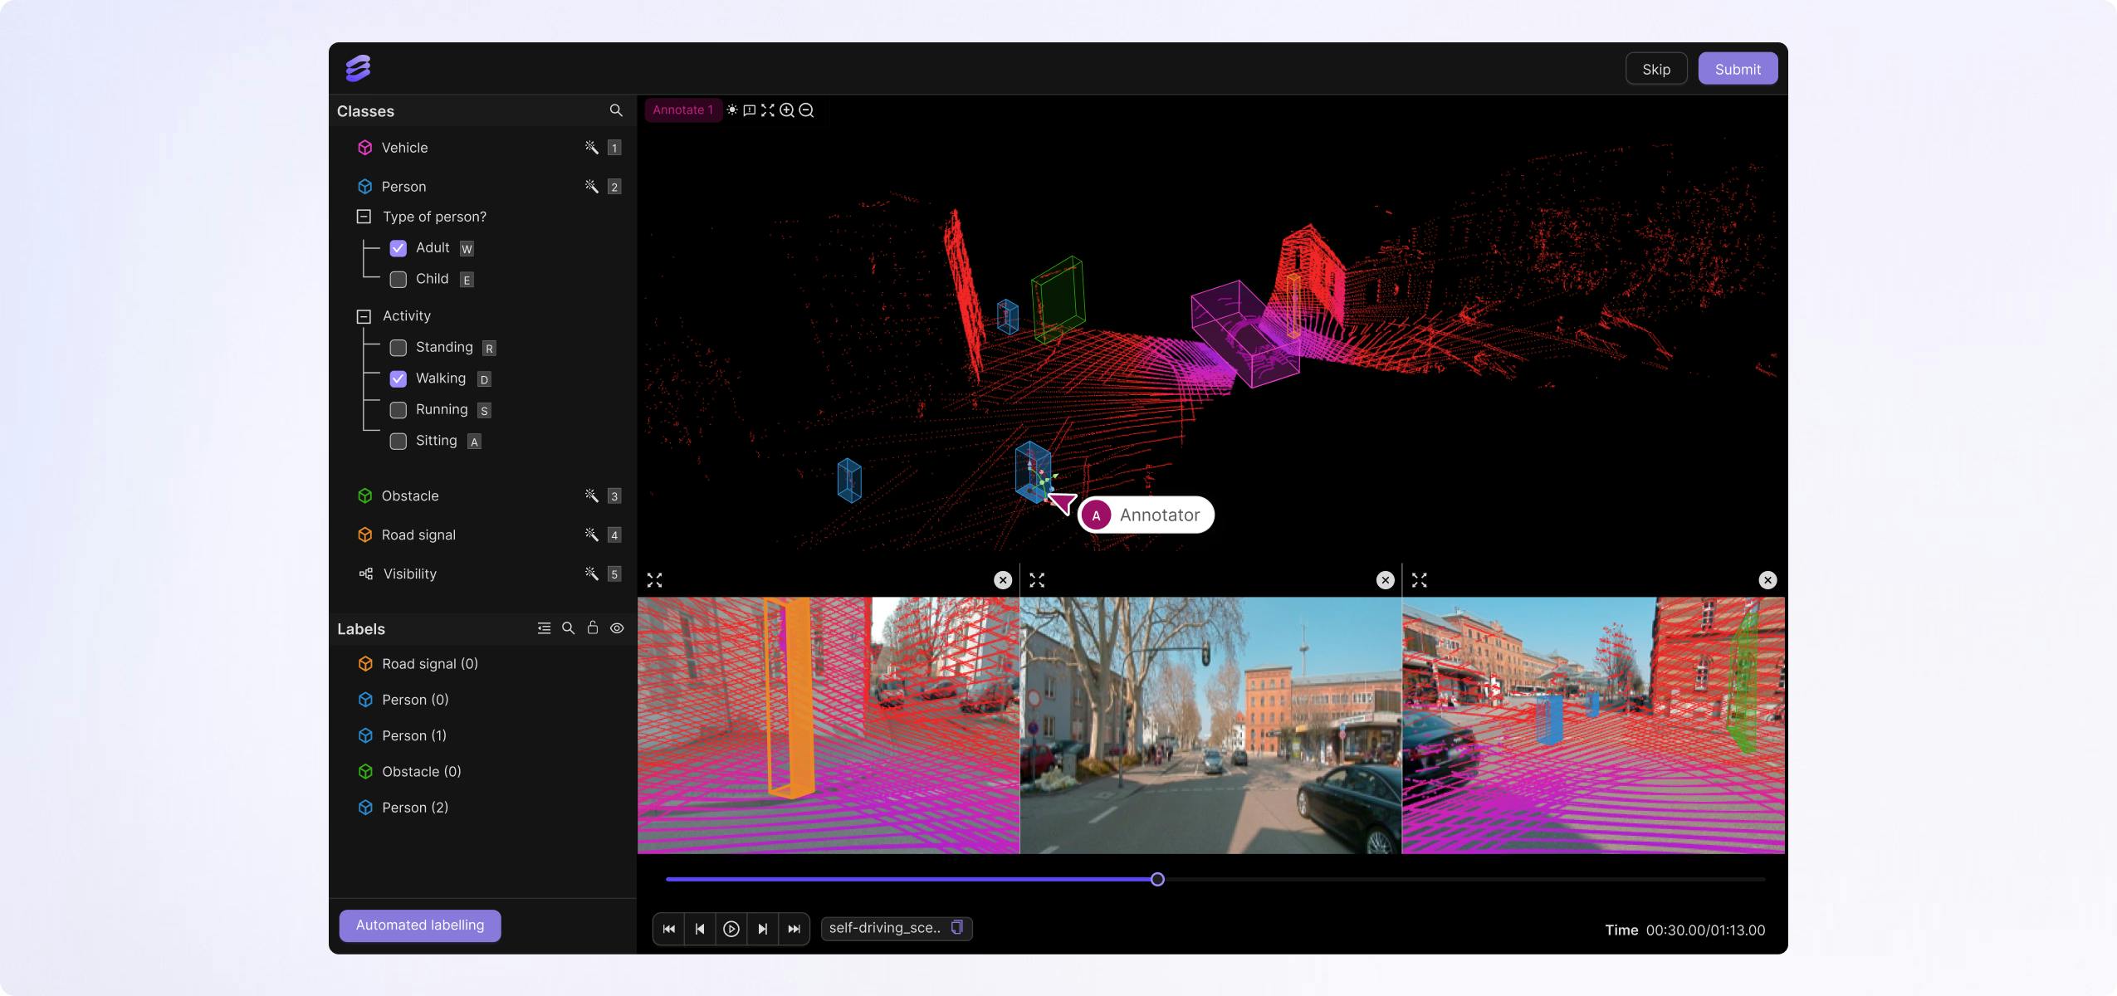This screenshot has height=996, width=2117.
Task: Click the fullscreen expand icon in 3D view toolbar
Action: click(768, 110)
